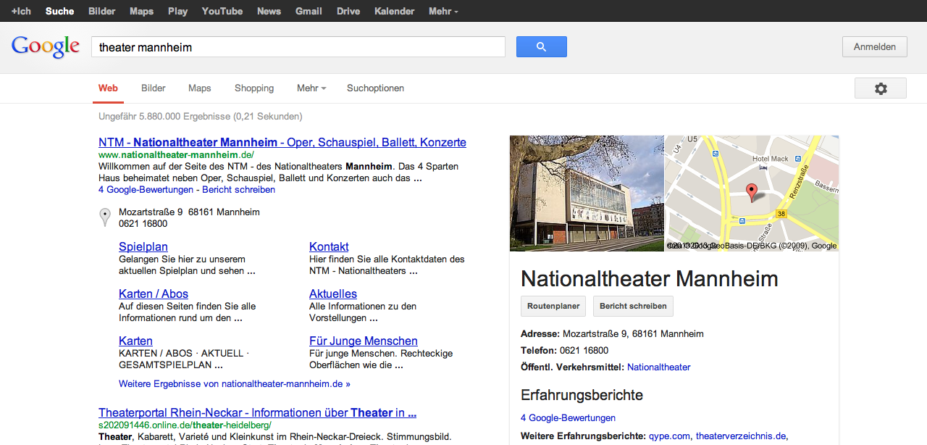The width and height of the screenshot is (927, 445).
Task: Open the Spielplan sitelink
Action: [x=143, y=246]
